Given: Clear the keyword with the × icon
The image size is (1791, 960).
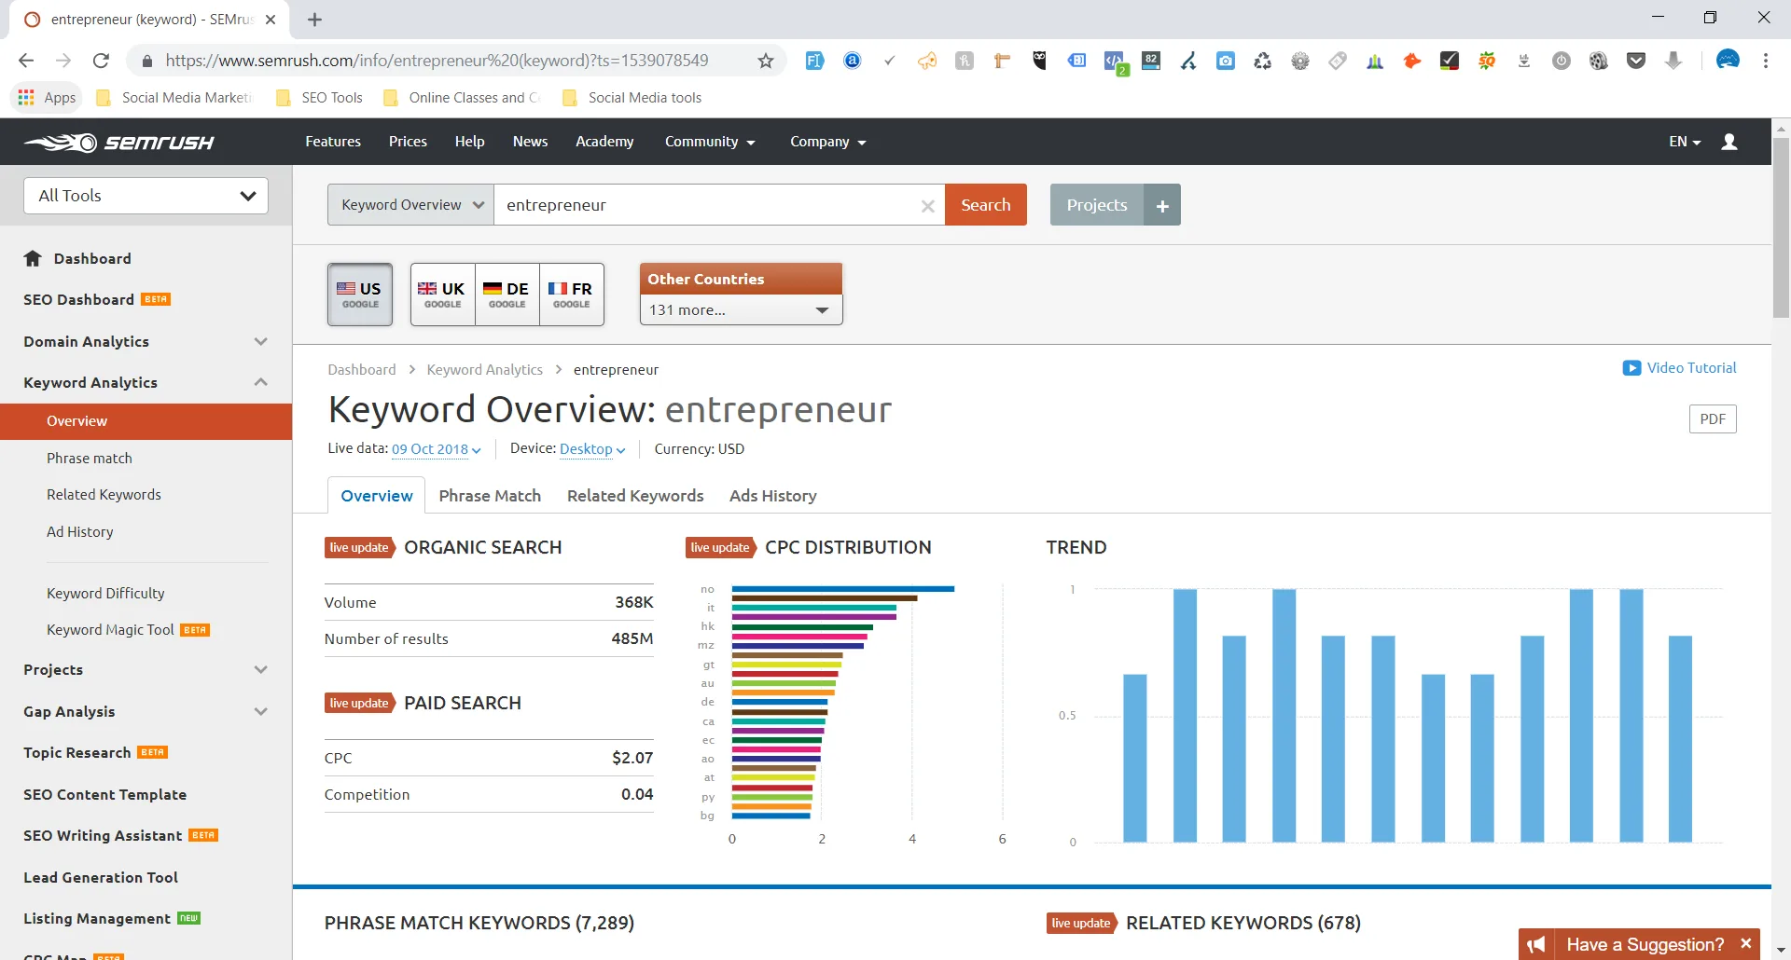Looking at the screenshot, I should (x=928, y=206).
